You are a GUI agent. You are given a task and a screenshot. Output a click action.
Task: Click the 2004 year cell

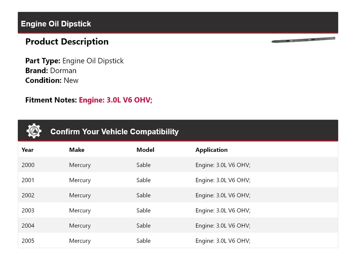pos(28,225)
